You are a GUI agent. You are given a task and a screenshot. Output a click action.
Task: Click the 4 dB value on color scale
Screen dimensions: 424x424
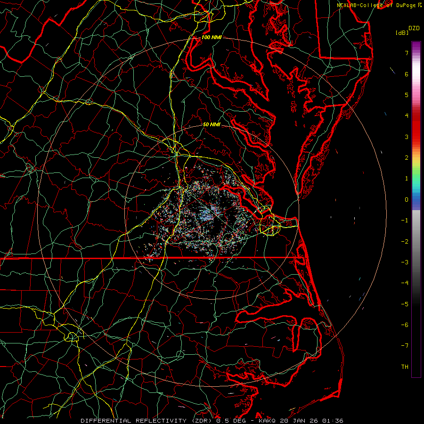tap(407, 116)
